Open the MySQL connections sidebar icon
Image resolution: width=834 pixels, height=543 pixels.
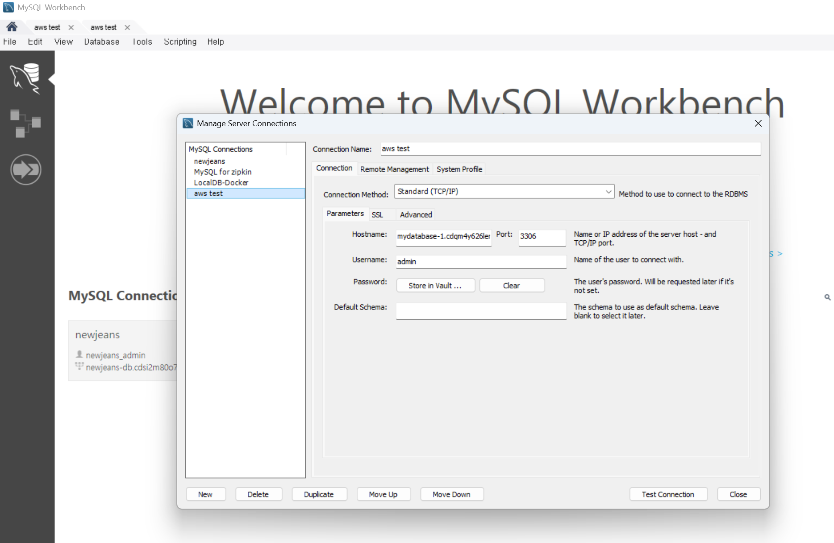(25, 78)
